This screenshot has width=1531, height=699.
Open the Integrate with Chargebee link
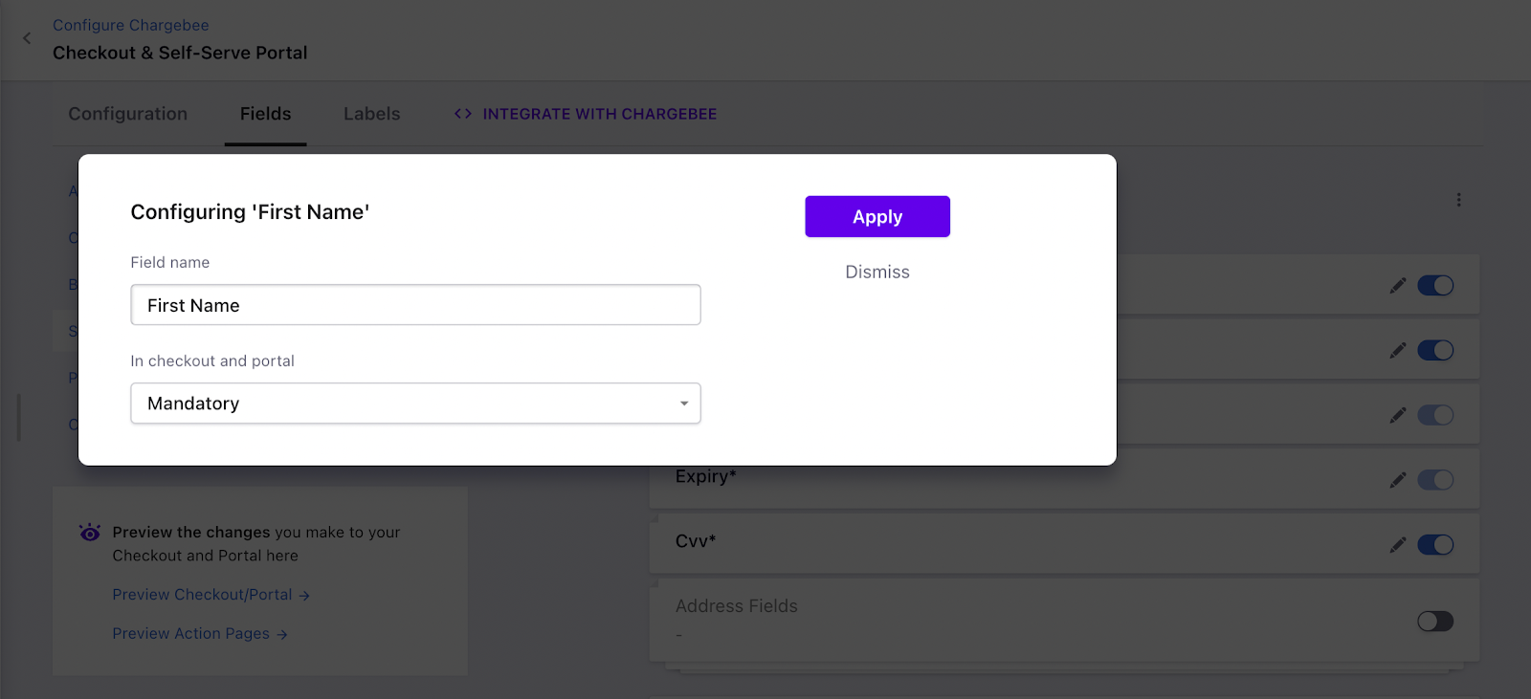point(599,114)
